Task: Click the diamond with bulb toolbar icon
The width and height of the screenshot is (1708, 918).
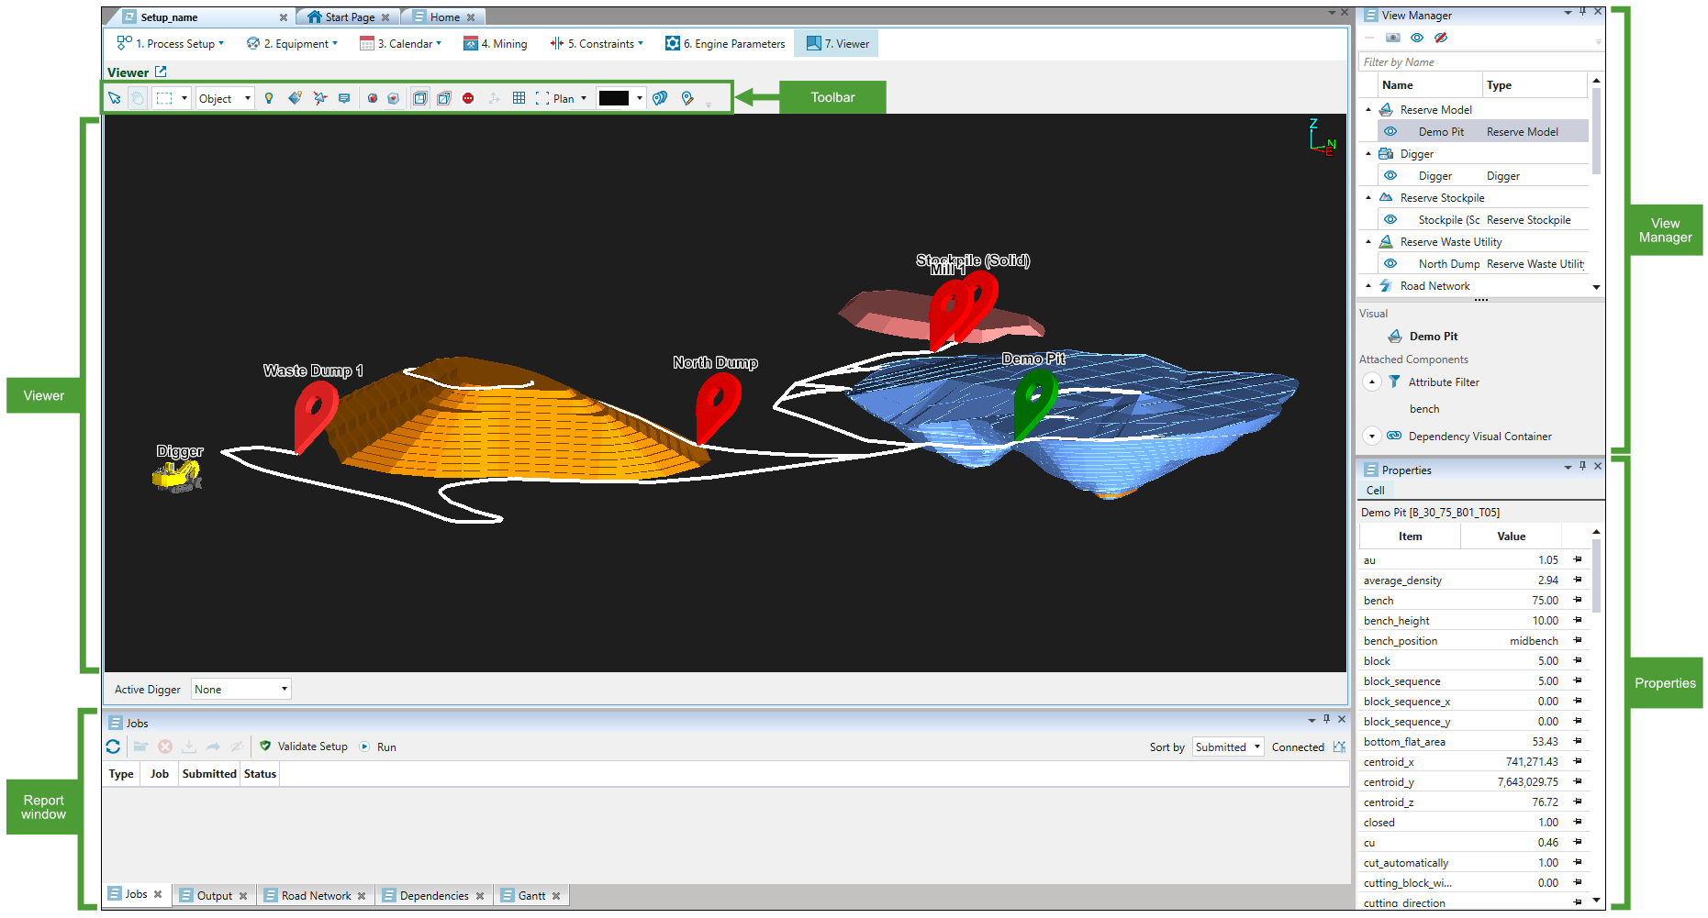Action: (295, 98)
